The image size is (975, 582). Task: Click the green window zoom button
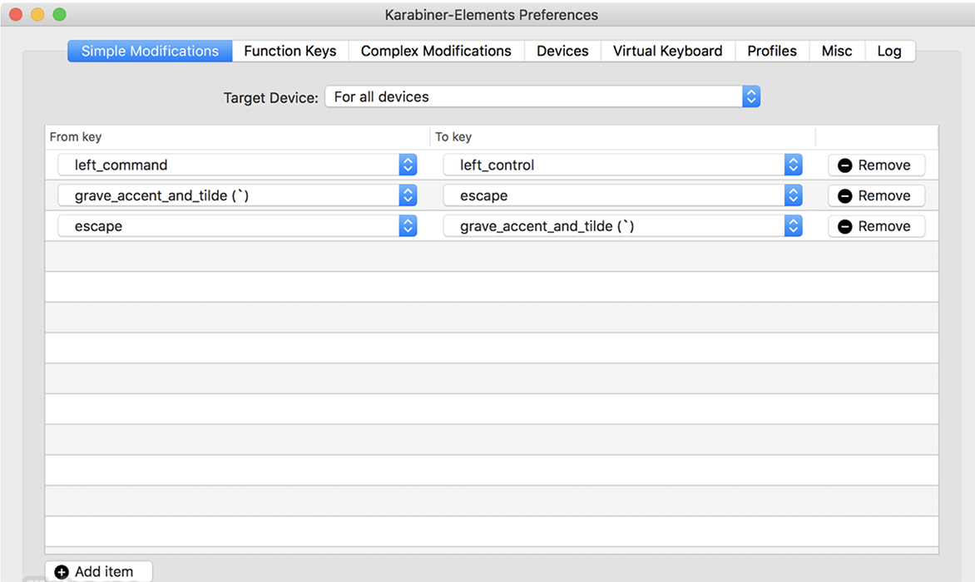tap(59, 14)
